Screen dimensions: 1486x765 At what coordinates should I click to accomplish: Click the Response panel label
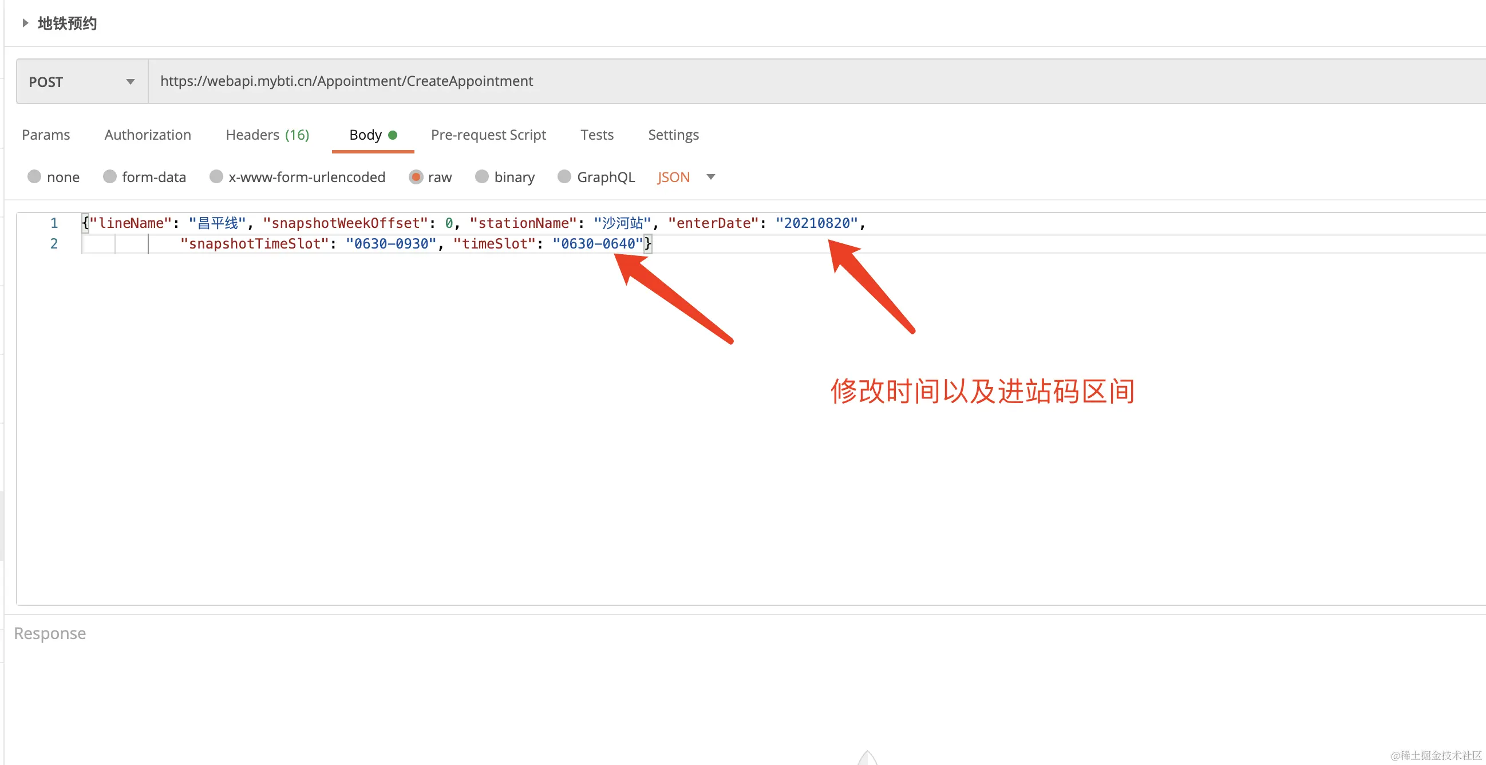pyautogui.click(x=50, y=633)
